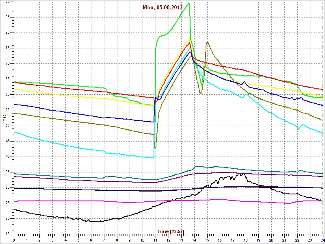Select the 85 label on the temperature axis

[7, 17]
